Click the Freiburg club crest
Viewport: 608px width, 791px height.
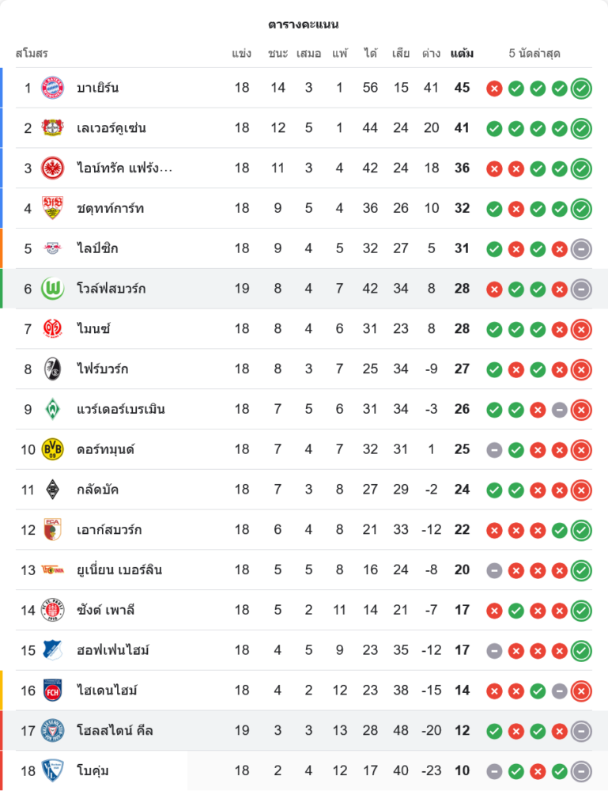(53, 369)
